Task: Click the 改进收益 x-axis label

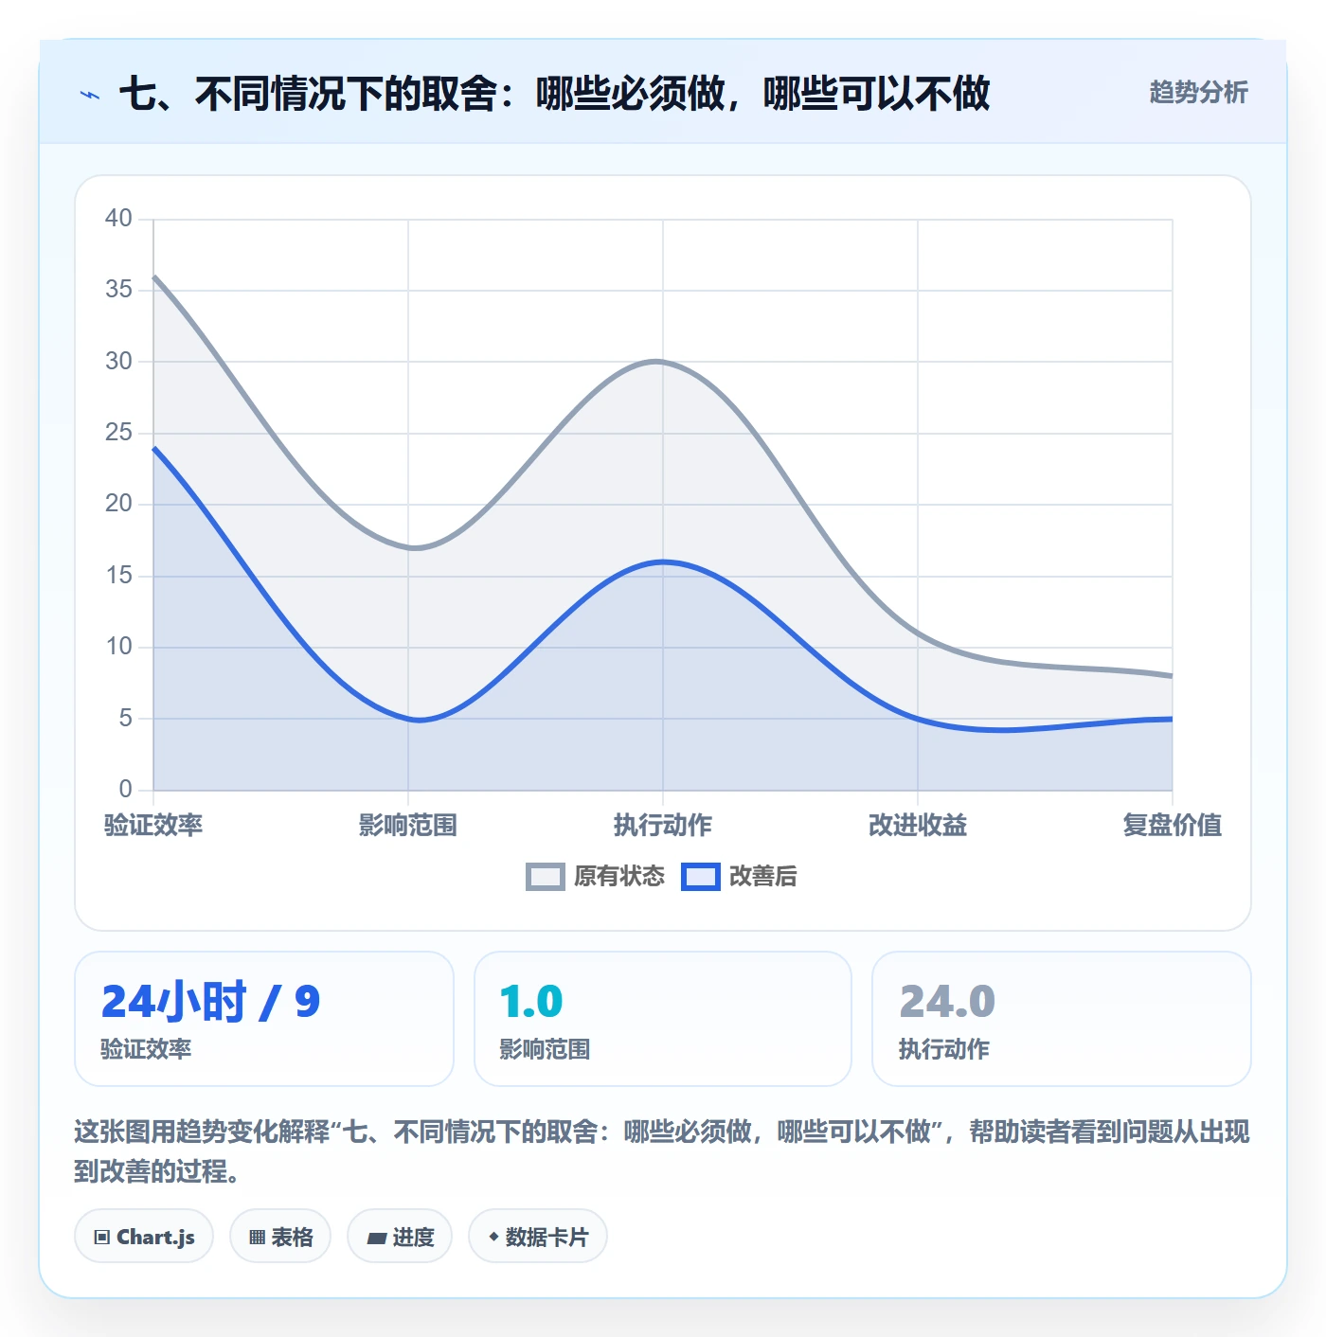Action: tap(918, 825)
